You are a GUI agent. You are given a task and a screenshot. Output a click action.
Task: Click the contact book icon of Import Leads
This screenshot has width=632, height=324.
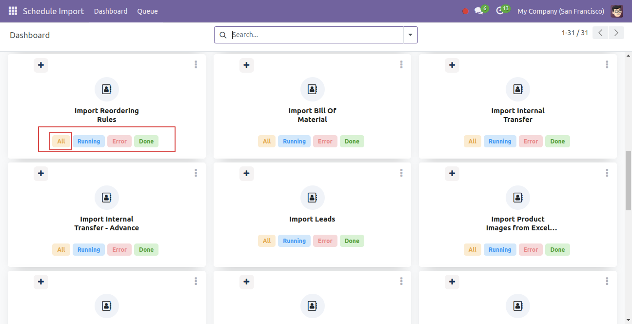(x=313, y=198)
